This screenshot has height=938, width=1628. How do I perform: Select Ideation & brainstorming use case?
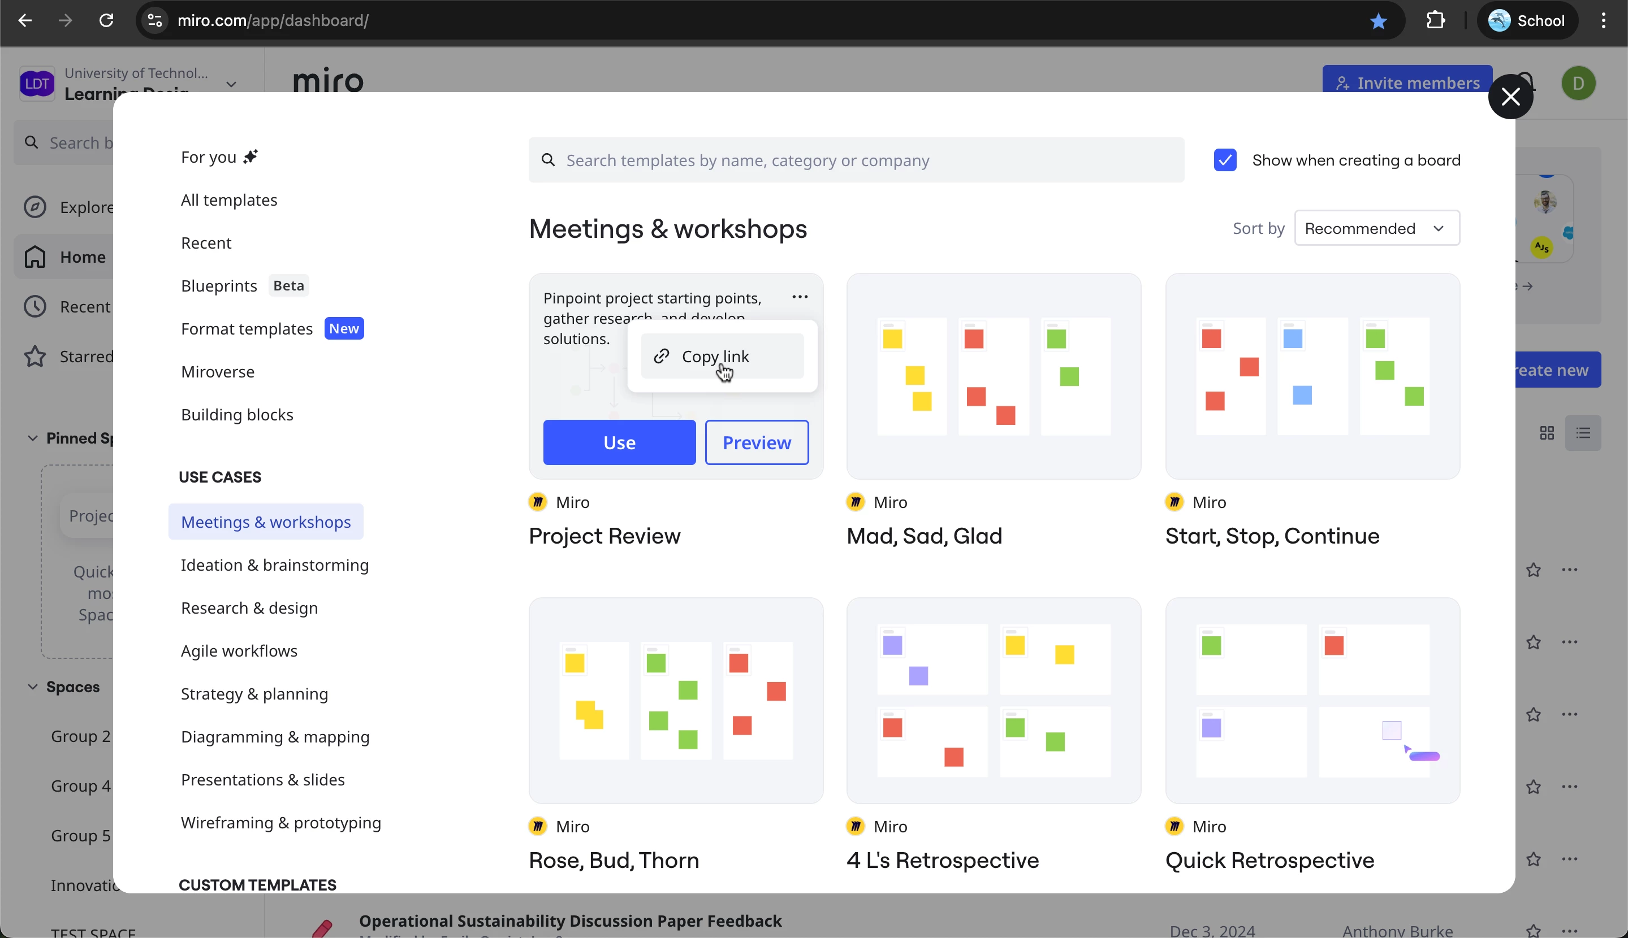click(x=275, y=566)
